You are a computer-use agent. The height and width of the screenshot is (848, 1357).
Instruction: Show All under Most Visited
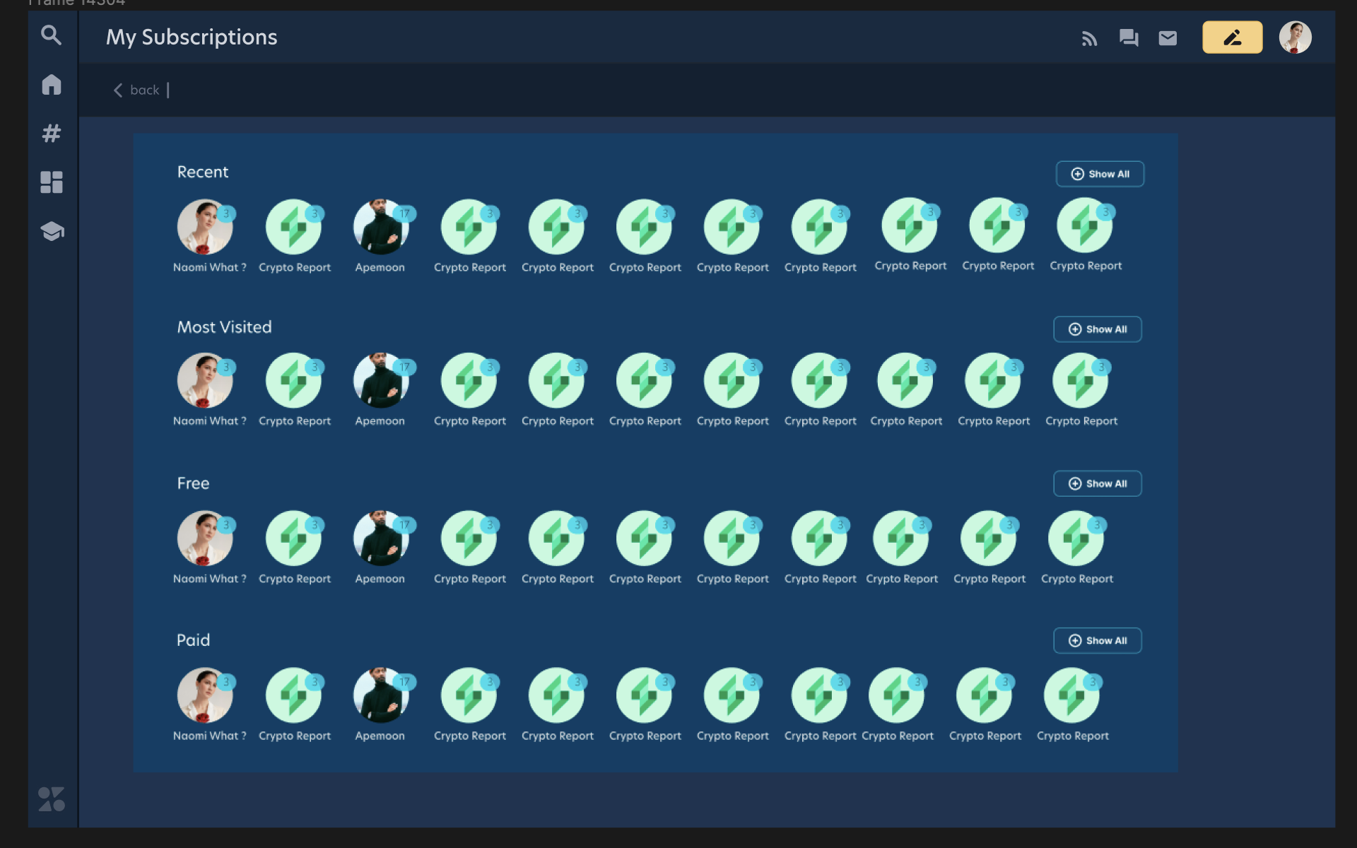tap(1097, 329)
